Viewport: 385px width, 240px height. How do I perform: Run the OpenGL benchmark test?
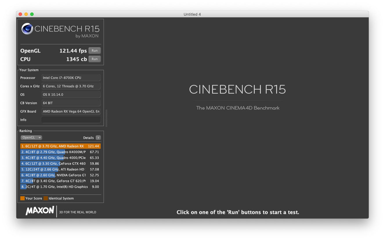coord(95,51)
